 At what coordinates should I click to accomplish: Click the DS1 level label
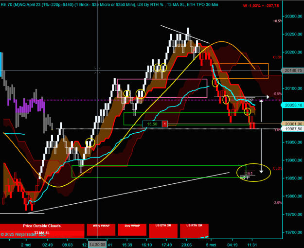[x=249, y=173]
